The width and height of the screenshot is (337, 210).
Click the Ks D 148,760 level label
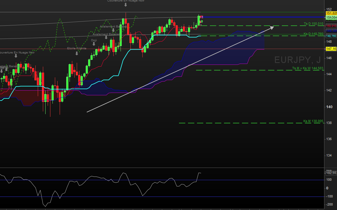click(313, 34)
